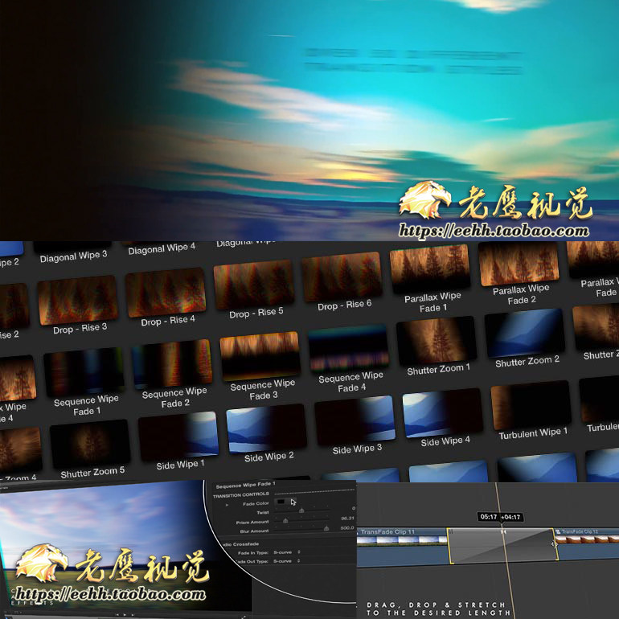Click the Audio Crossfade section heading

pos(241,544)
